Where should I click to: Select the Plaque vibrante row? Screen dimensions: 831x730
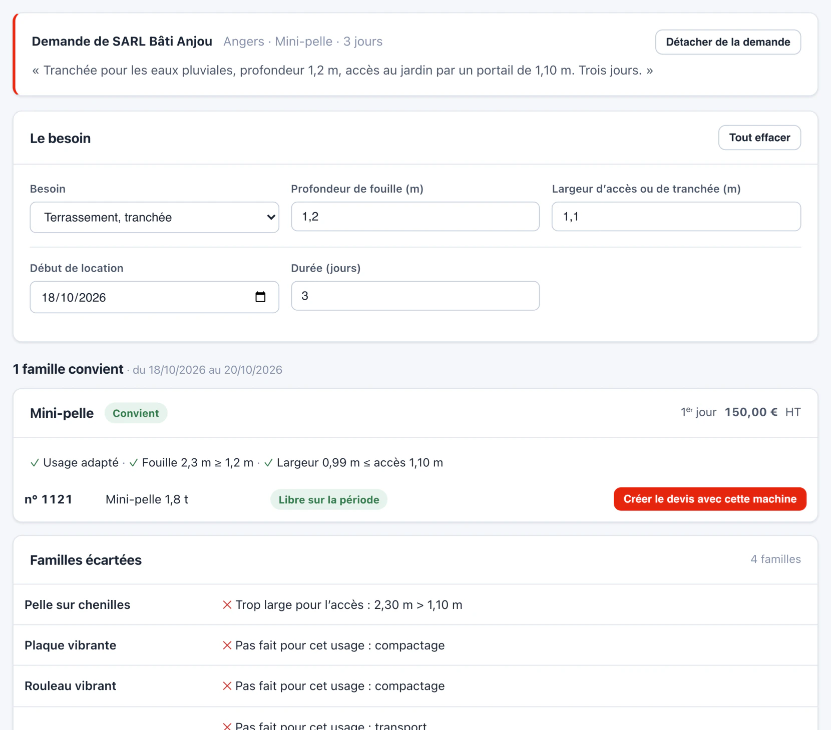coord(415,645)
